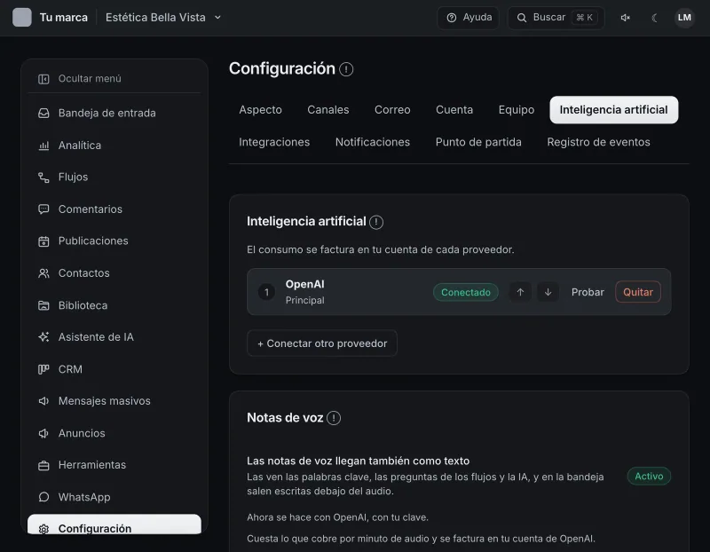Test OpenAI with Probar button
Screen dimensions: 710x552
[x=588, y=292]
